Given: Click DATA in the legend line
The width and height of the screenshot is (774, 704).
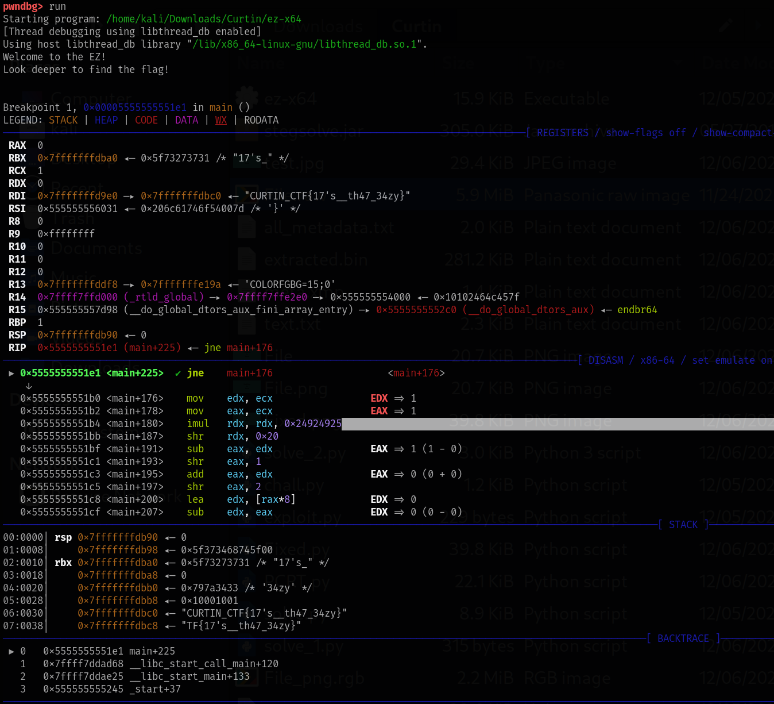Looking at the screenshot, I should [x=187, y=120].
